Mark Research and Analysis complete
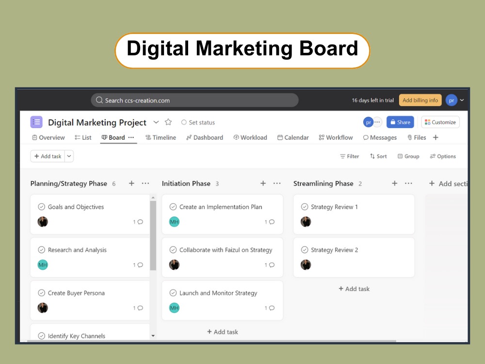This screenshot has height=364, width=485. [x=41, y=250]
